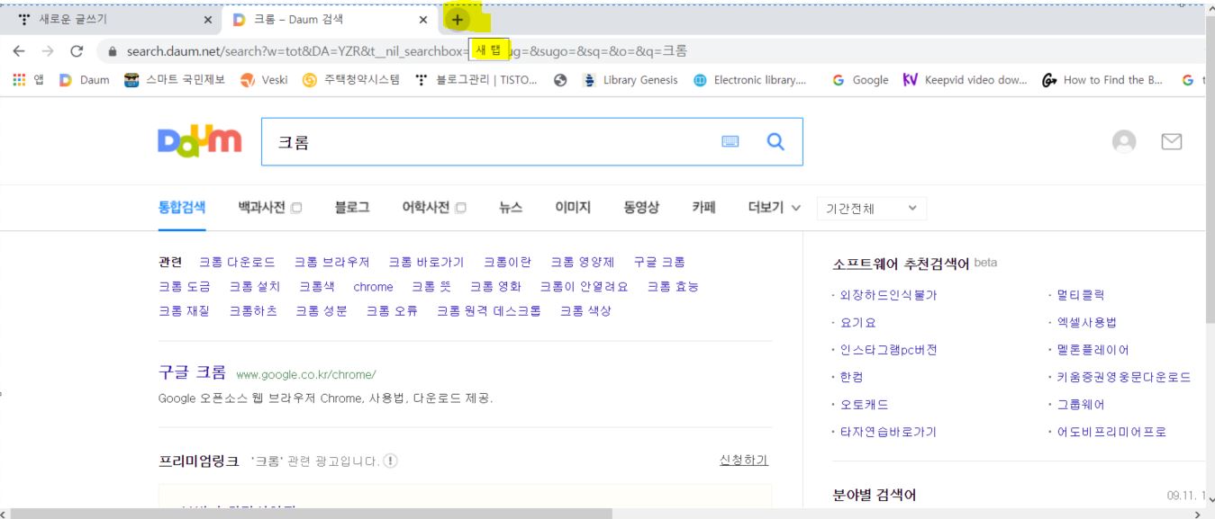Open a new tab with the plus button
Image resolution: width=1215 pixels, height=519 pixels.
(x=458, y=20)
